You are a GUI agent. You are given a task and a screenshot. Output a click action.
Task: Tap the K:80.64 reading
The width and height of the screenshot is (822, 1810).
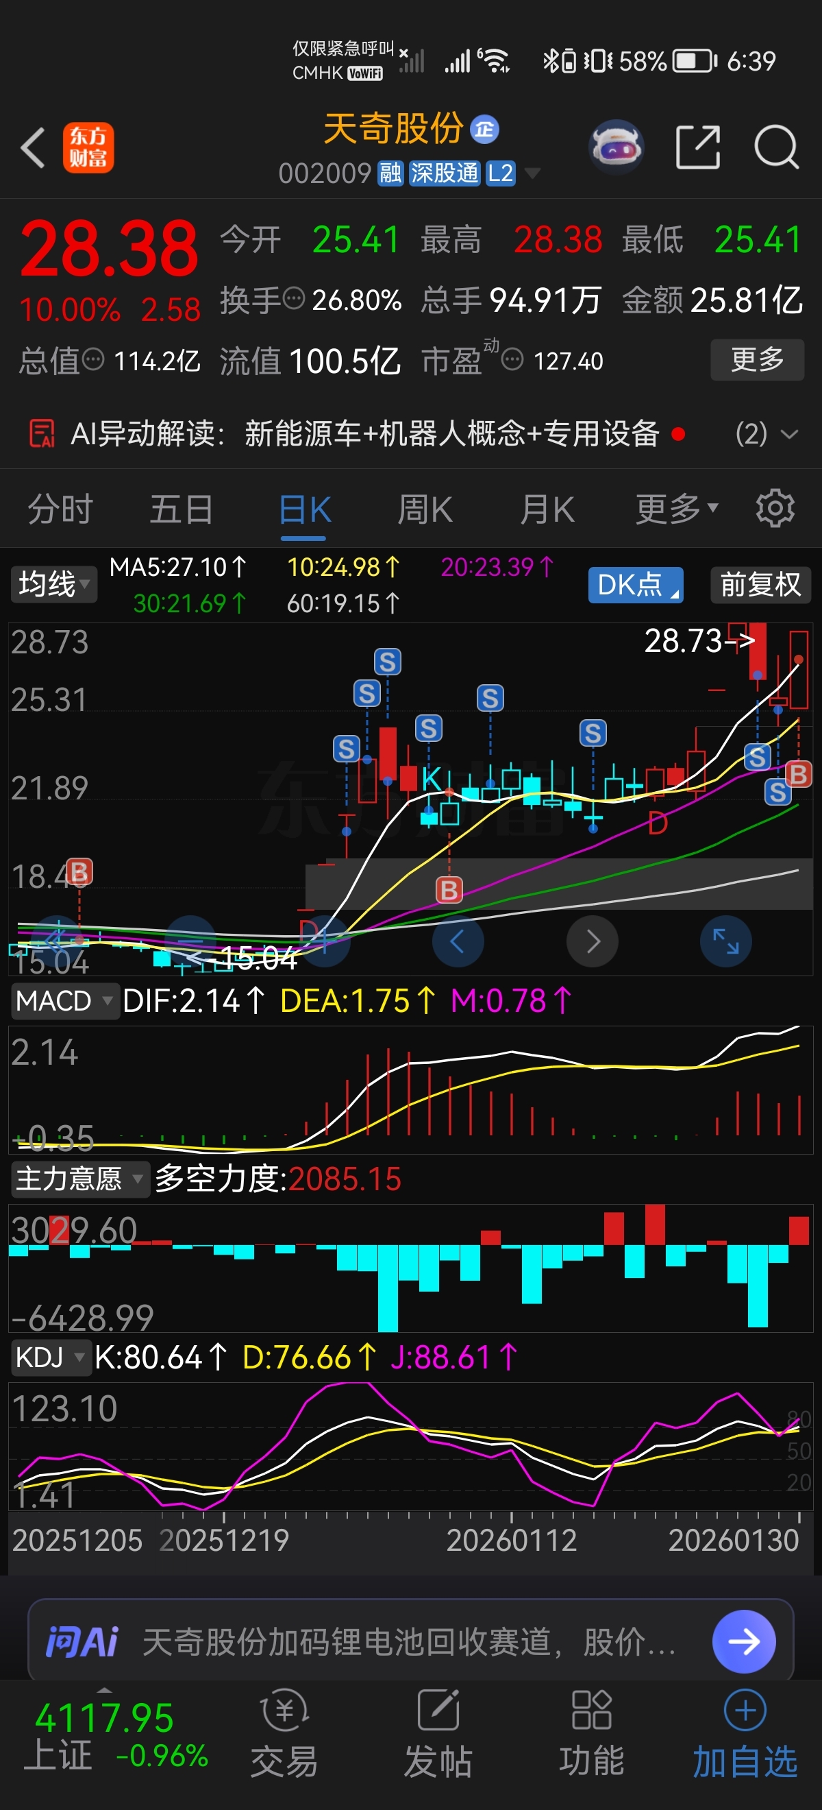161,1357
